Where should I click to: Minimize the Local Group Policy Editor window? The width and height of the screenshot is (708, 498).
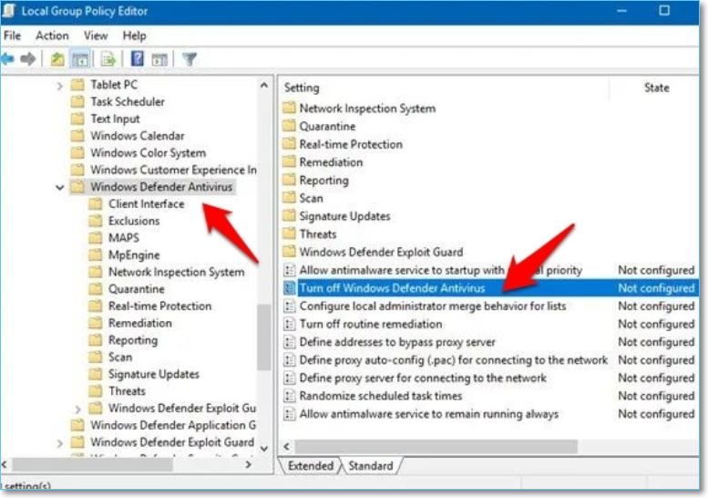[621, 10]
